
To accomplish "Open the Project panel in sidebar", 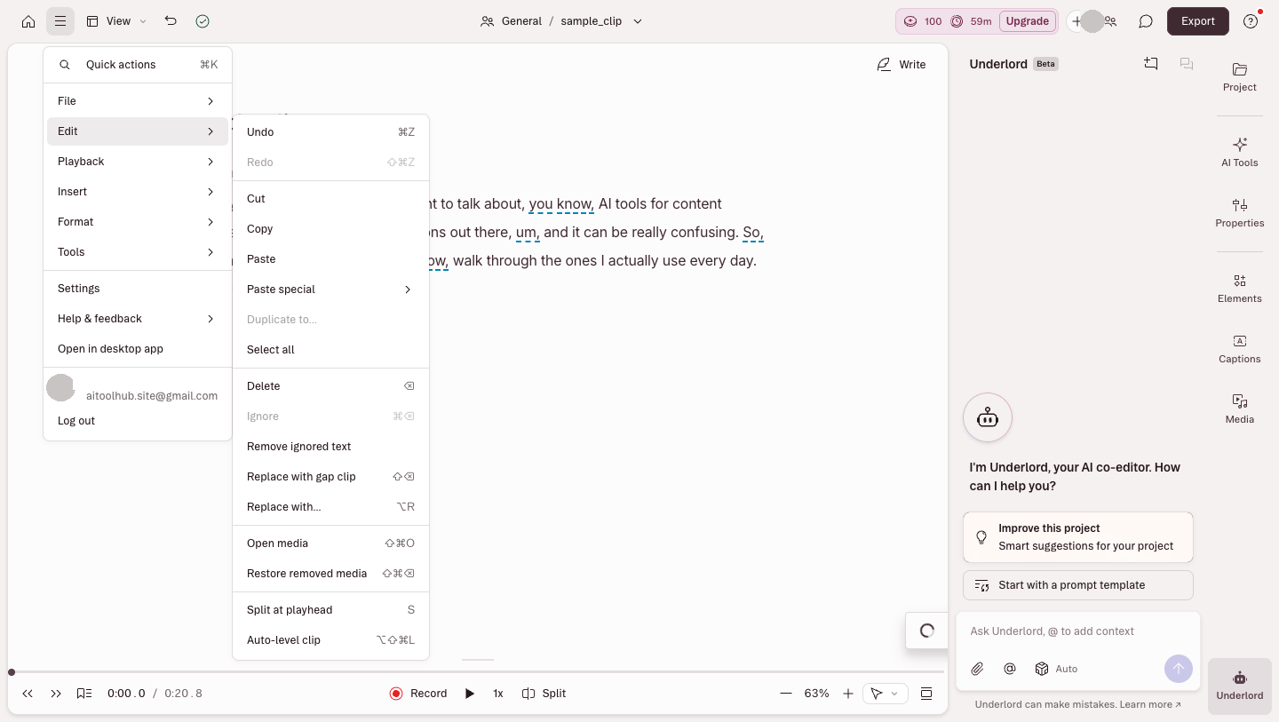I will [x=1240, y=77].
